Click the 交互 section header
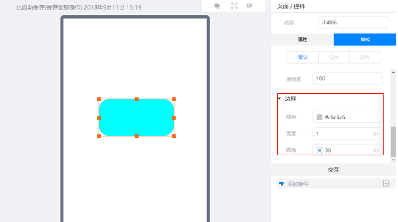The width and height of the screenshot is (398, 222). coord(333,170)
